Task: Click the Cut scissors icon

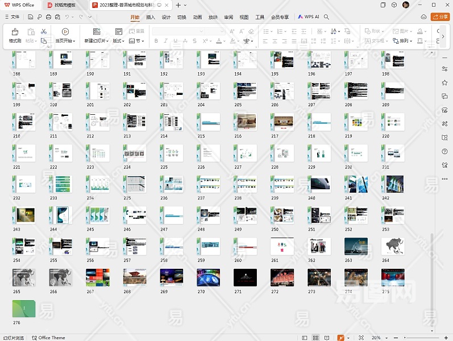Action: [x=44, y=32]
